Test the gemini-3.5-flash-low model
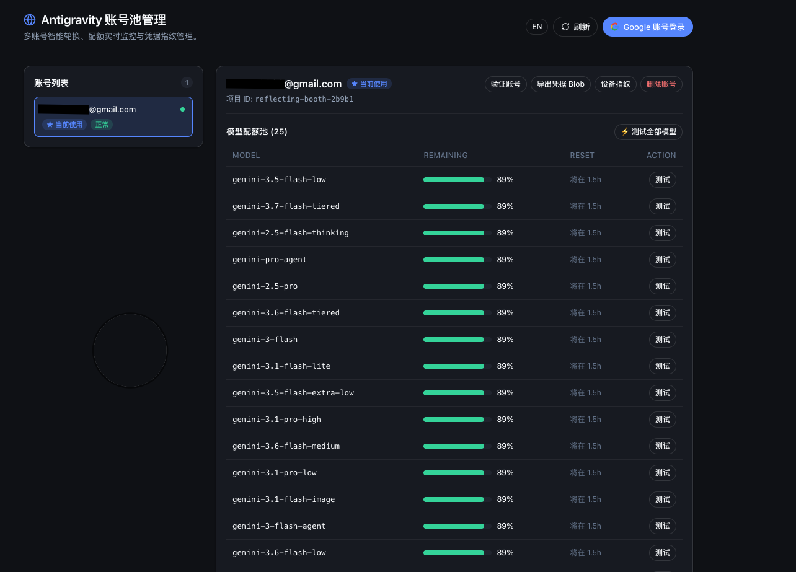The image size is (796, 572). pyautogui.click(x=663, y=180)
